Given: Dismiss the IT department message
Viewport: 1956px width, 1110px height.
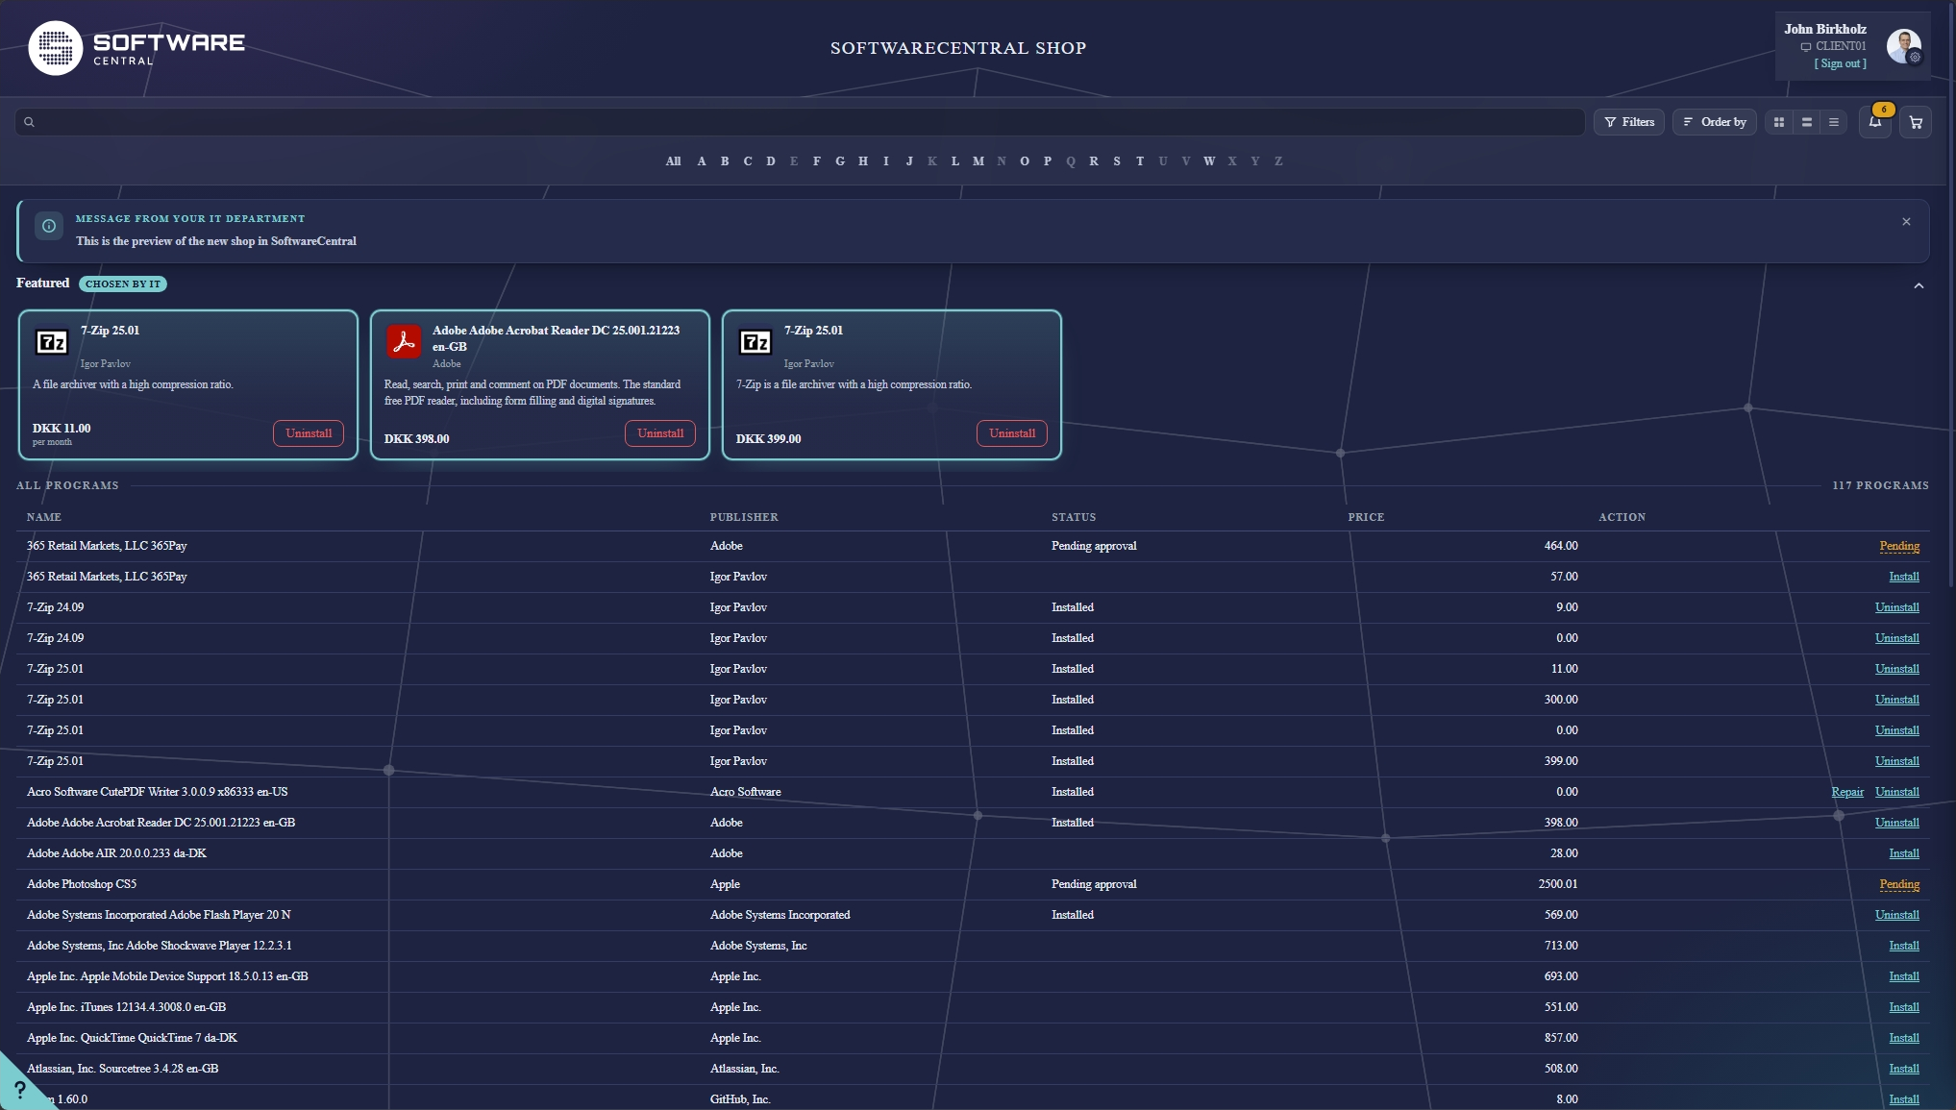Looking at the screenshot, I should coord(1906,222).
